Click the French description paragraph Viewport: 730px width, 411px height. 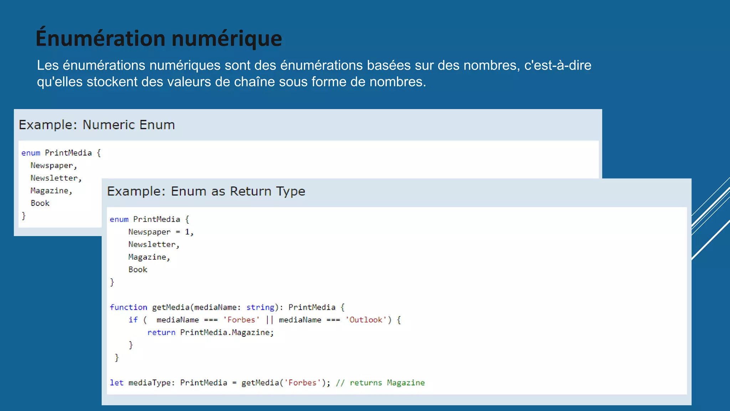tap(314, 73)
